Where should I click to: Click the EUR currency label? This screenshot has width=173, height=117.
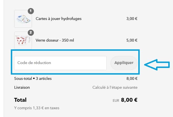[116, 100]
